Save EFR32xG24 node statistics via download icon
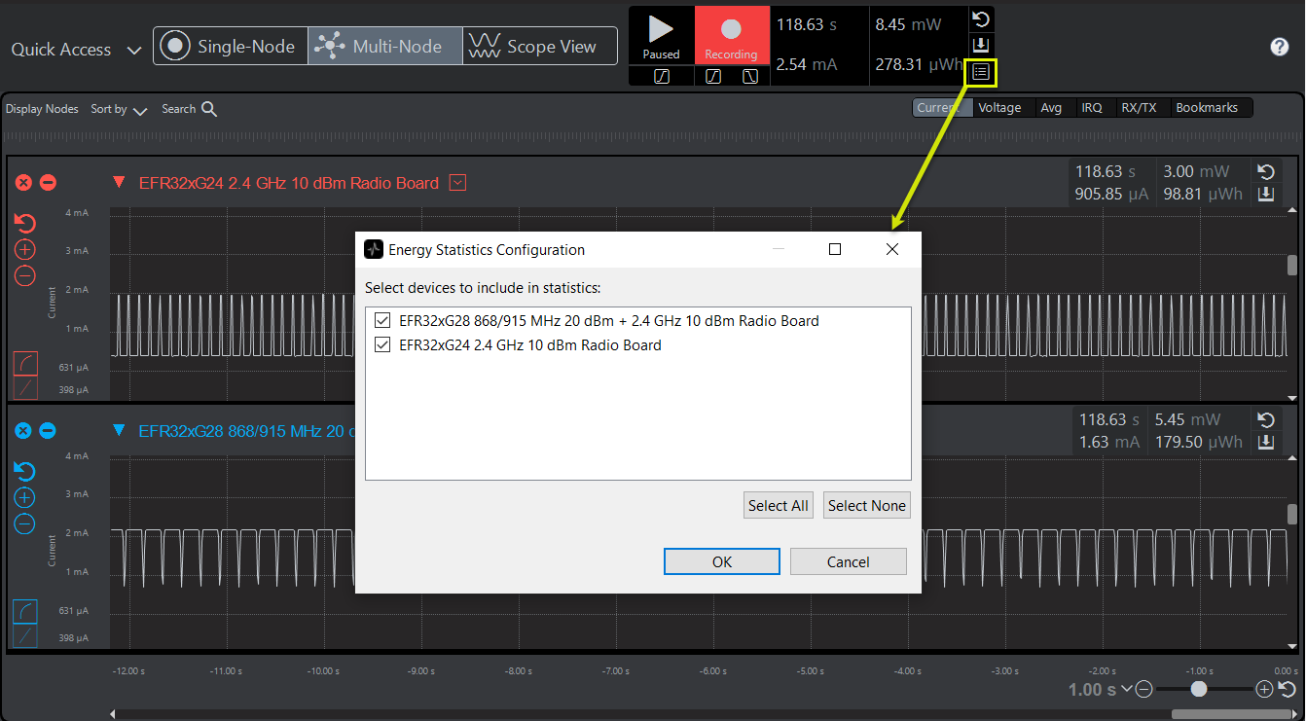This screenshot has height=721, width=1306. coord(1265,195)
